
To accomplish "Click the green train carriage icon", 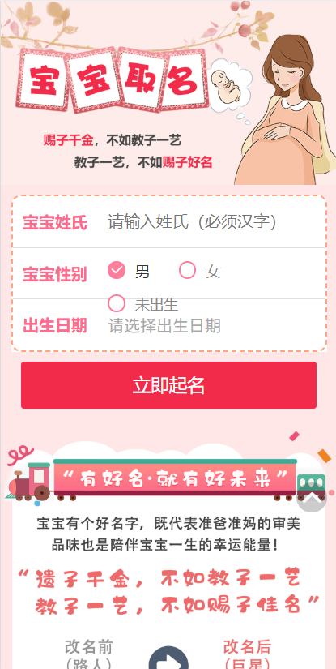I will [311, 484].
